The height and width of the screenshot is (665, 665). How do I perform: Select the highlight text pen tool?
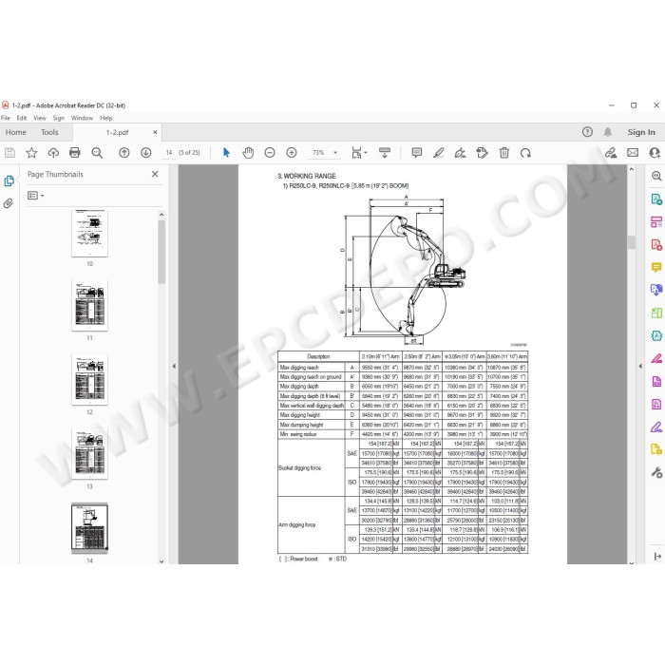click(438, 153)
